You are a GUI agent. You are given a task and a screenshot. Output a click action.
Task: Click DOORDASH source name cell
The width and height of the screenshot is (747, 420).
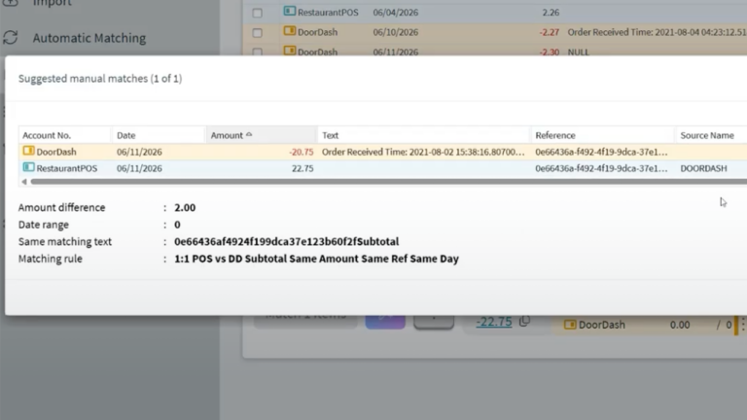point(703,168)
